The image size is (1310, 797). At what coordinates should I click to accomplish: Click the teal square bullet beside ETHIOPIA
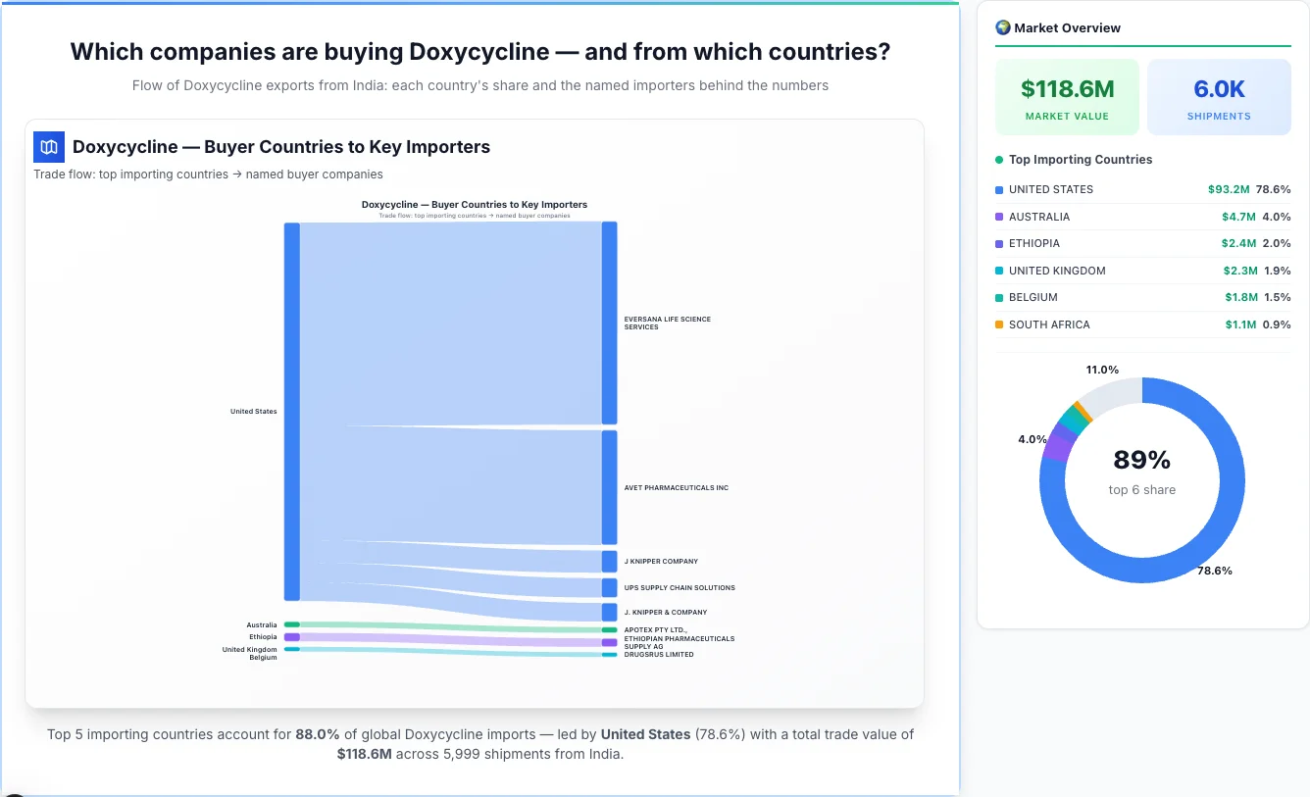pos(999,243)
